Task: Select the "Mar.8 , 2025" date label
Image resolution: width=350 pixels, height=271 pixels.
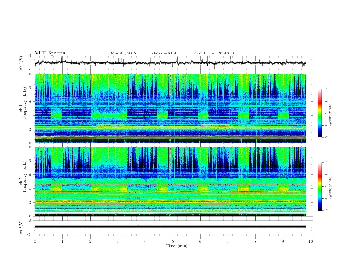Action: 123,53
